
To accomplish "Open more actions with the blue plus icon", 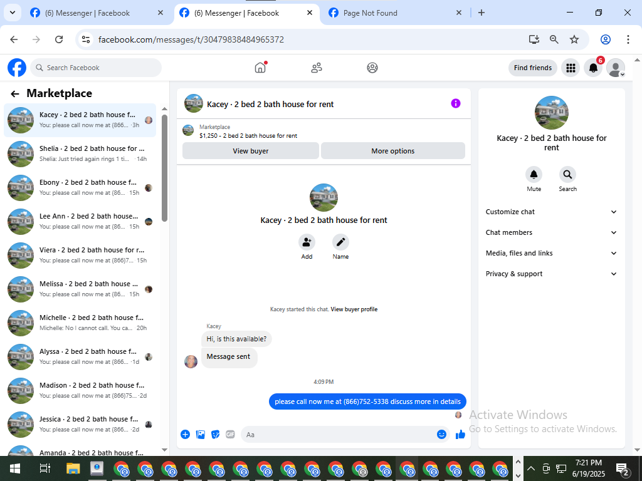I will coord(185,435).
